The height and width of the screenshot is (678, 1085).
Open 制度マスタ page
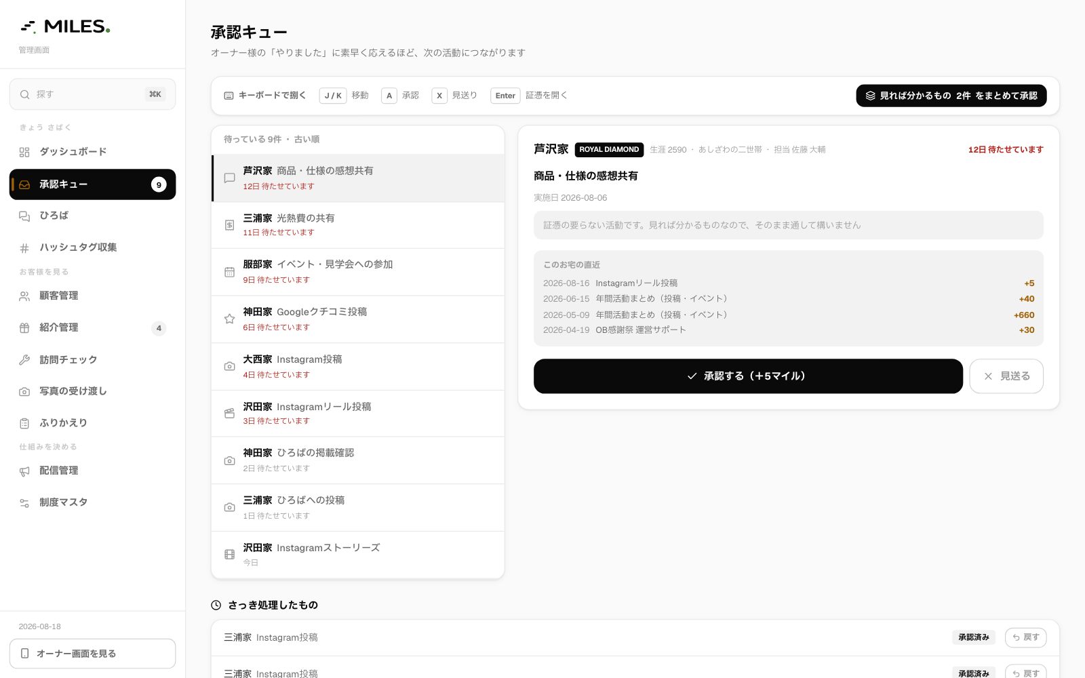coord(93,502)
